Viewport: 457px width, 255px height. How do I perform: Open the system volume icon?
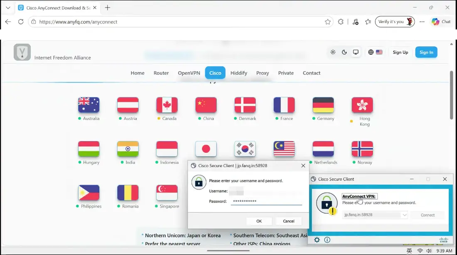click(429, 250)
